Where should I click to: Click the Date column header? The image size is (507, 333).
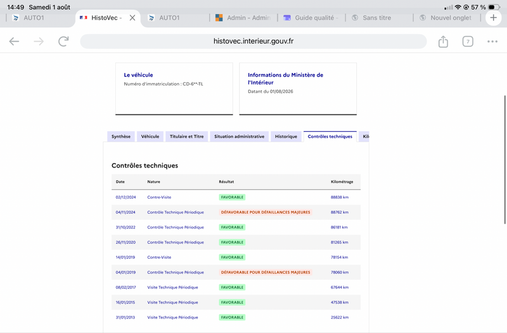tap(120, 182)
